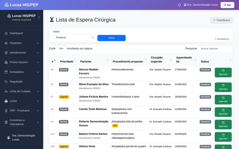
Task: Click the 7 resultado(s) count text
Action: 222,39
